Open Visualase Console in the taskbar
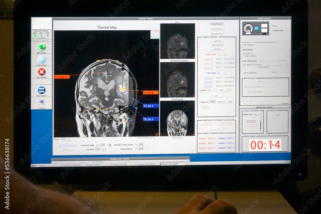 [124, 165]
